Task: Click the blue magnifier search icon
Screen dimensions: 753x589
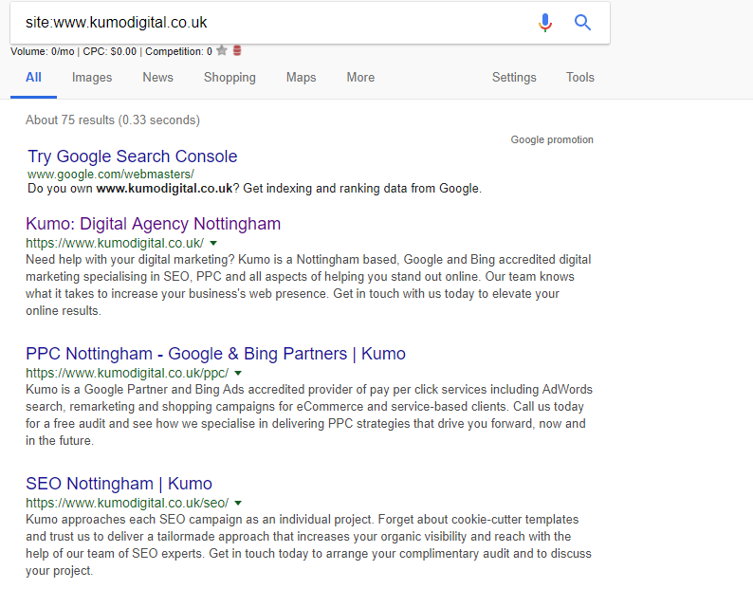Action: click(x=582, y=22)
